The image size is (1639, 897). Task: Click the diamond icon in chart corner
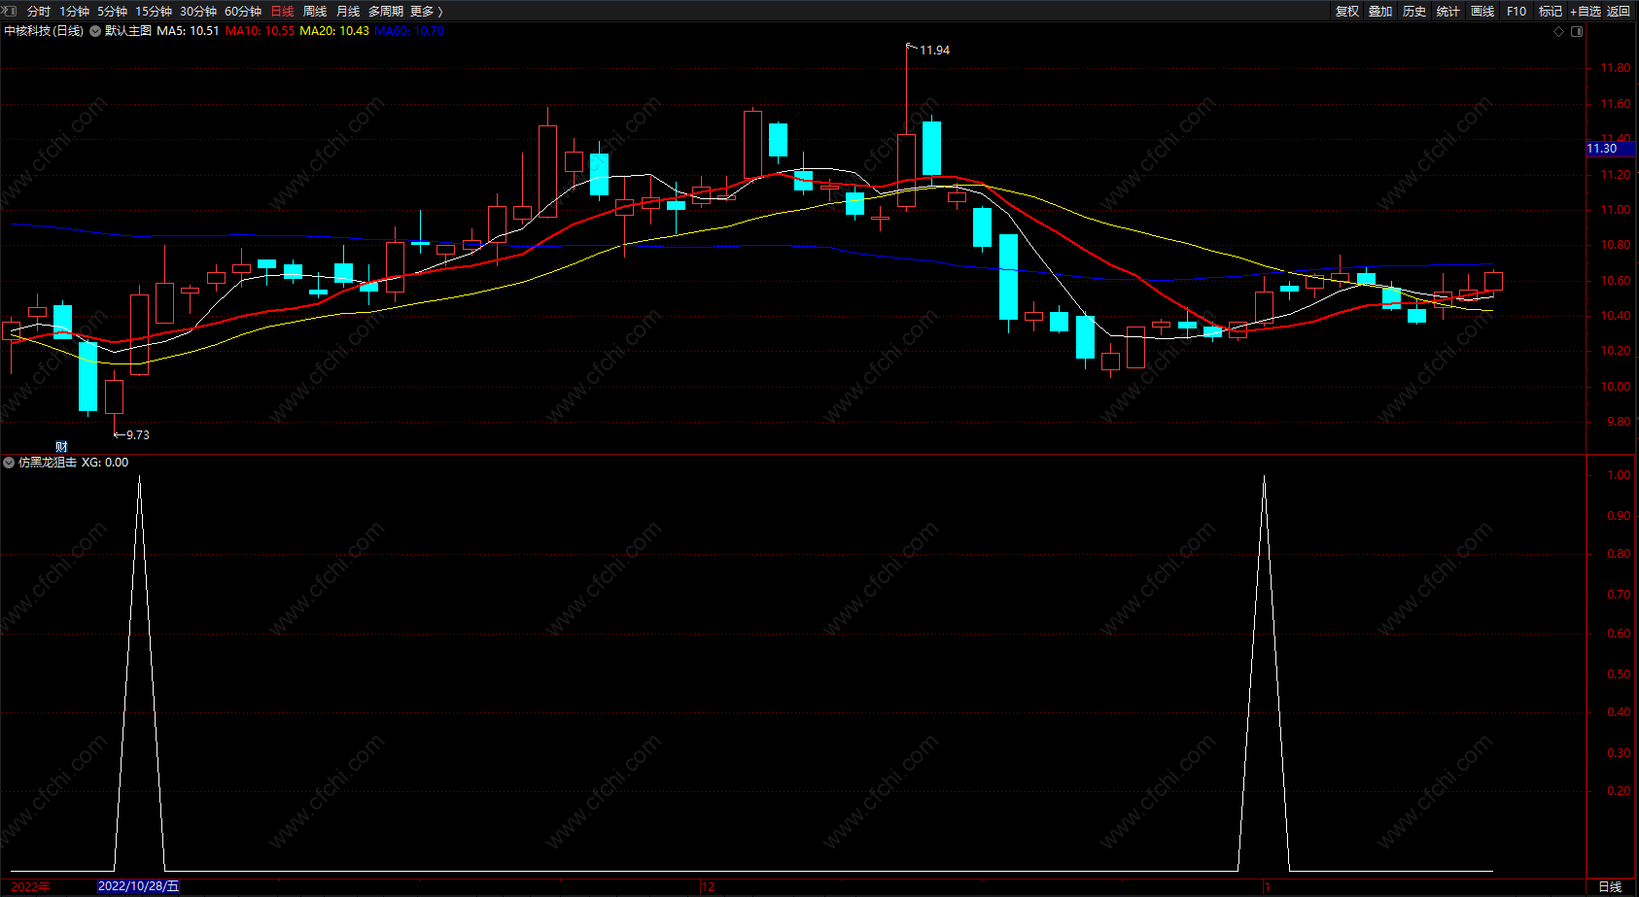coord(1559,31)
